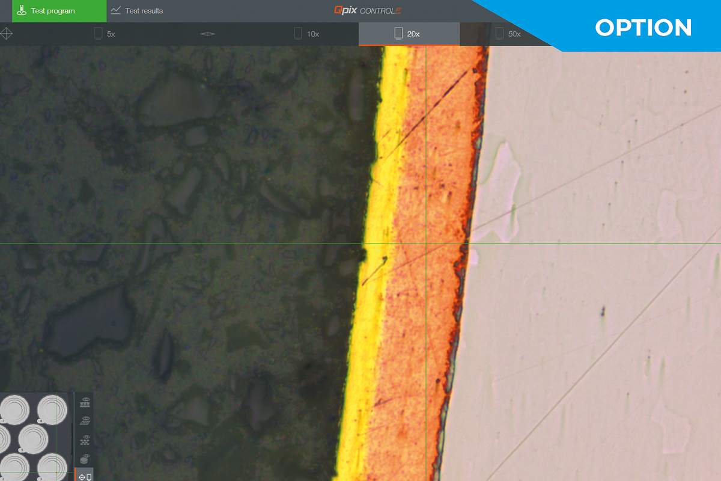Toggle the slanted plane view eye icon
This screenshot has width=721, height=481.
[85, 420]
